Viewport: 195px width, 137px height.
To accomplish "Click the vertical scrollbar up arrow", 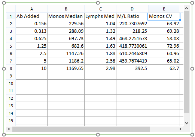I will [x=186, y=8].
